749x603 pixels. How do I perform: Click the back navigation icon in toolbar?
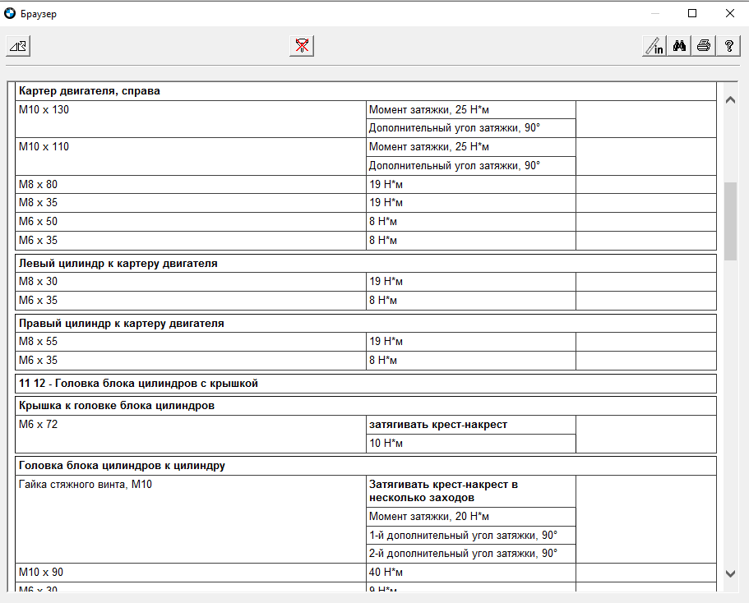[x=18, y=46]
